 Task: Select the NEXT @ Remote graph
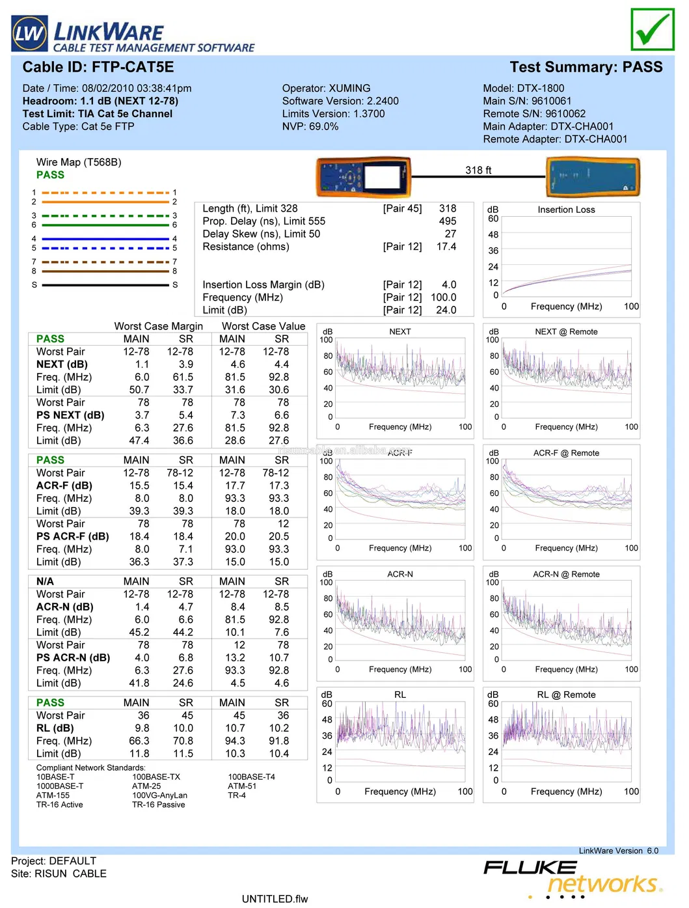click(x=566, y=379)
